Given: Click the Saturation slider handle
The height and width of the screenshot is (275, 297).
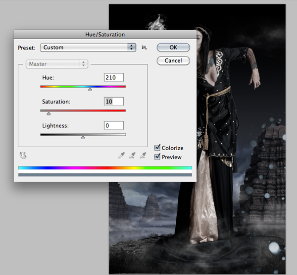Looking at the screenshot, I should coord(49,113).
